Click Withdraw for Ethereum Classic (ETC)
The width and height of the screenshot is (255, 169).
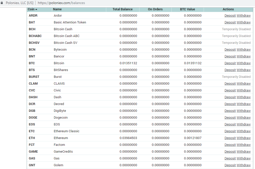(x=243, y=131)
